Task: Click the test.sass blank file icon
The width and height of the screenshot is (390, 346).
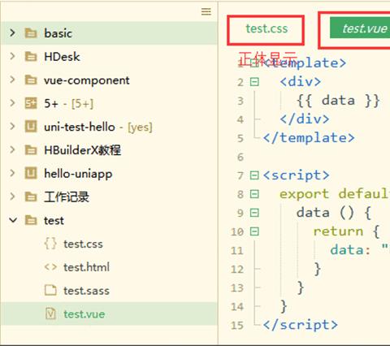Action: coord(50,290)
